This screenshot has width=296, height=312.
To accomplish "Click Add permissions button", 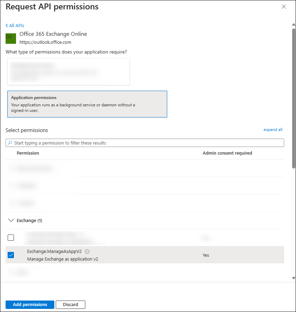I will 30,304.
